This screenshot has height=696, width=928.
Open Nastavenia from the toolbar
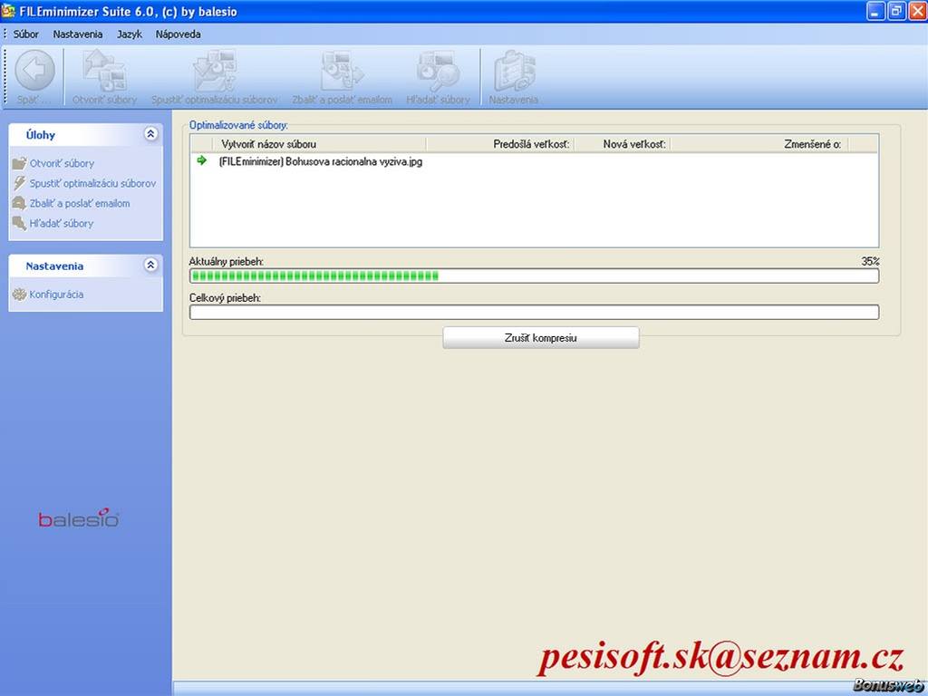pos(514,71)
